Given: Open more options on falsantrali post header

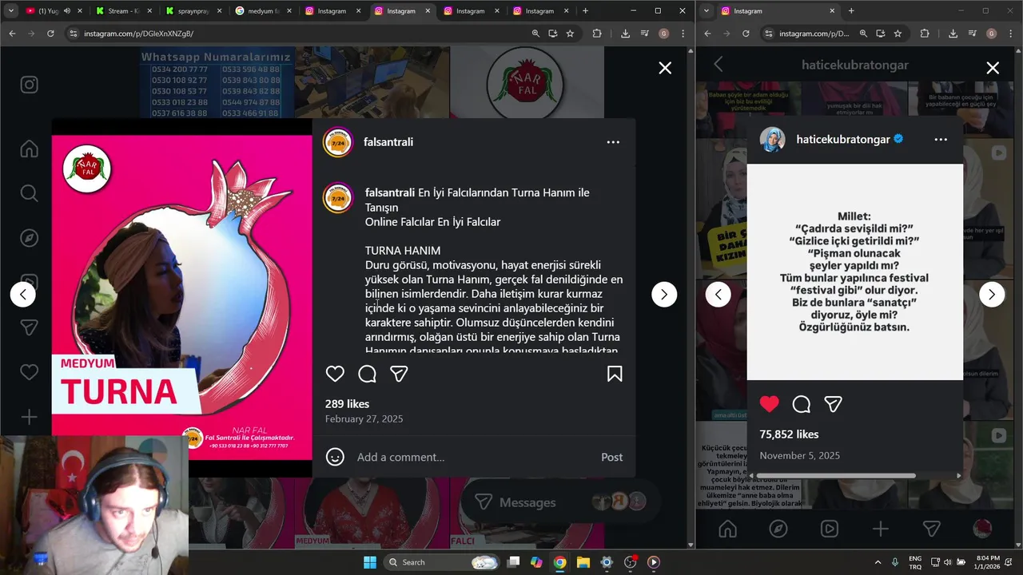Looking at the screenshot, I should pos(613,142).
